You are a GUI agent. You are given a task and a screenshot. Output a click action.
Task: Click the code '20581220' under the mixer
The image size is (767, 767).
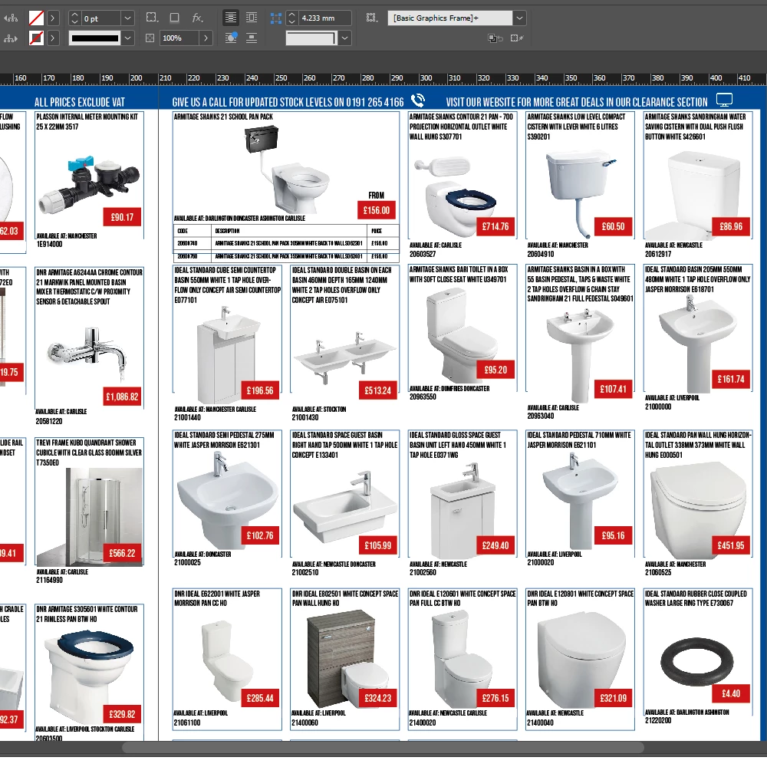(x=49, y=421)
